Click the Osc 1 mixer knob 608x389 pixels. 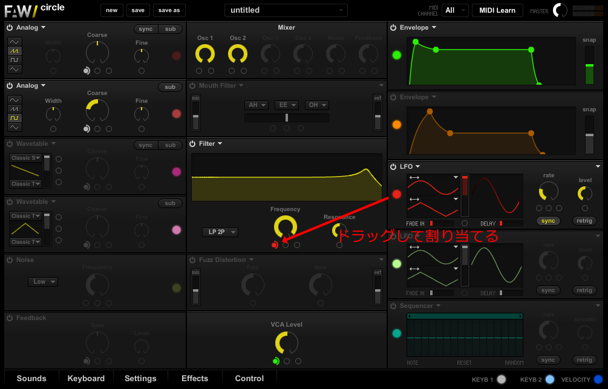point(205,54)
